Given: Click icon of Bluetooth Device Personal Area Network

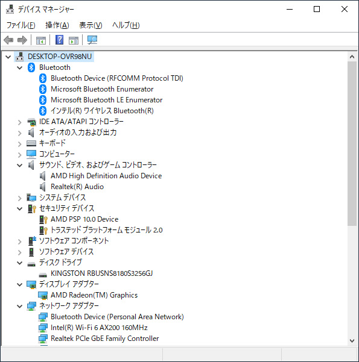Looking at the screenshot, I should (x=43, y=317).
